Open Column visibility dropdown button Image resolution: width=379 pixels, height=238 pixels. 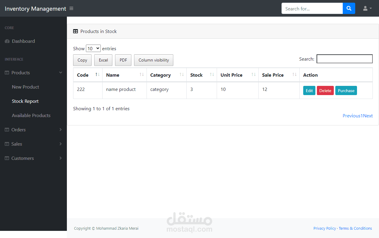coord(154,60)
